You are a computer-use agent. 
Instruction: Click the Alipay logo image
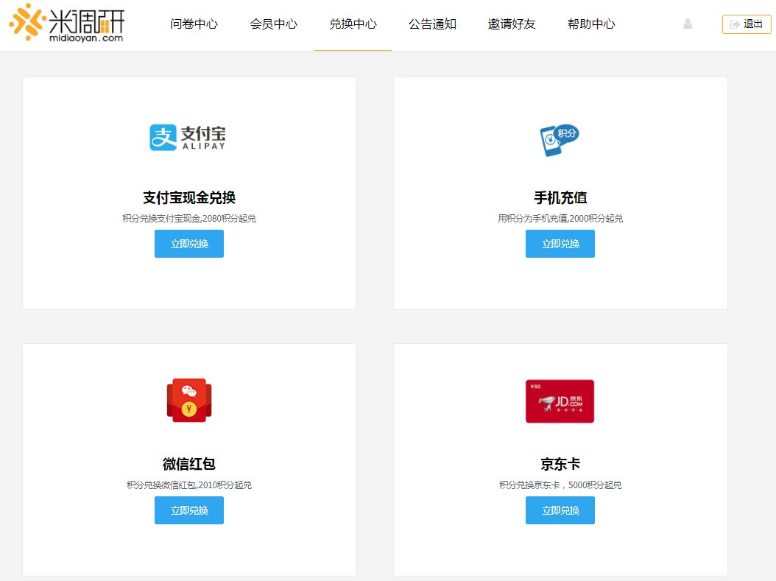coord(188,137)
